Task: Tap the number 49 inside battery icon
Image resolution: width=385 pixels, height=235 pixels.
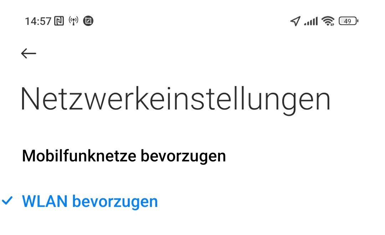Action: pyautogui.click(x=348, y=21)
